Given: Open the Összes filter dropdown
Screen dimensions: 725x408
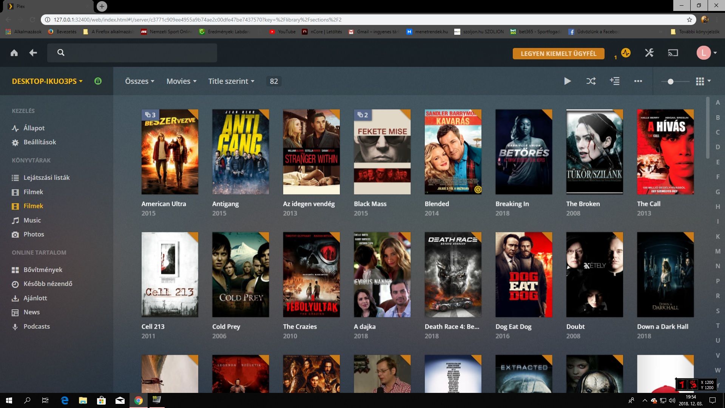Looking at the screenshot, I should pyautogui.click(x=140, y=81).
